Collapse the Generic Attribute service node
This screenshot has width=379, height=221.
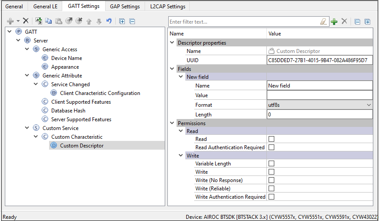(27, 76)
